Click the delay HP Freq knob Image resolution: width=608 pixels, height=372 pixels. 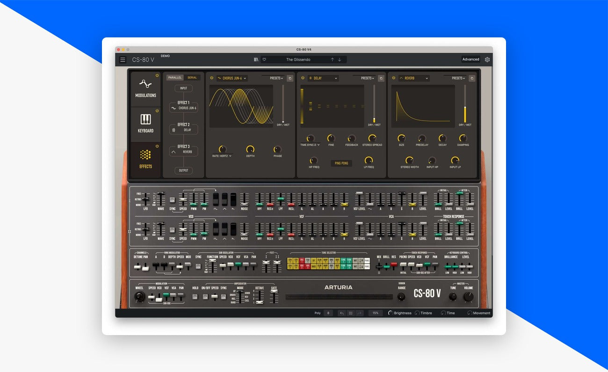(314, 160)
